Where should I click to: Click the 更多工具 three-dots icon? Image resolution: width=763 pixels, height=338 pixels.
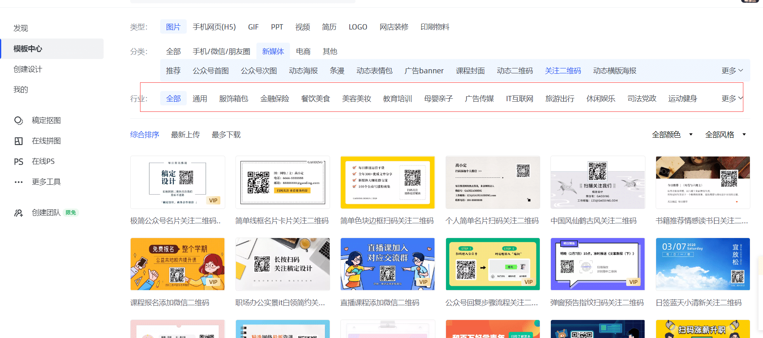18,182
